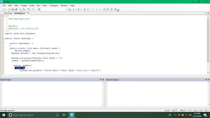Expand the find text combo box
The width and height of the screenshot is (210, 118).
tap(66, 10)
